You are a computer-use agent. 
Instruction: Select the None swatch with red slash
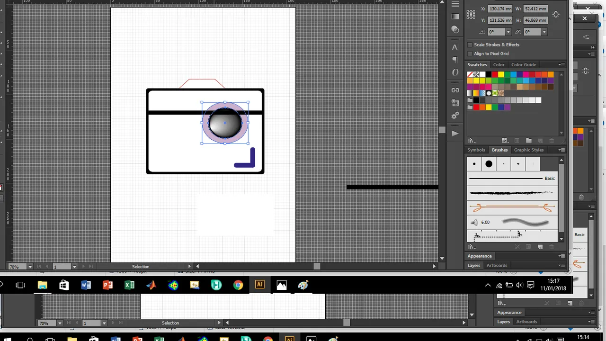[470, 74]
